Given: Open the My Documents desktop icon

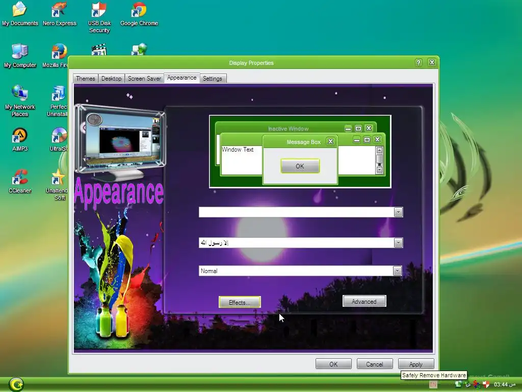Looking at the screenshot, I should point(20,14).
